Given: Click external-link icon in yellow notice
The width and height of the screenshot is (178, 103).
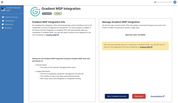Looking at the screenshot, I should [x=152, y=47].
